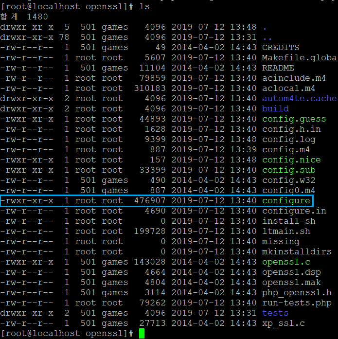Select openssl.mak file name
The image size is (338, 339).
tap(291, 283)
